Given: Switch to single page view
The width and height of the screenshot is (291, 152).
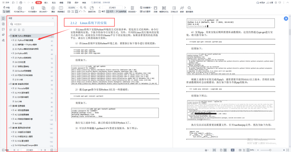Looking at the screenshot, I should [x=102, y=11].
